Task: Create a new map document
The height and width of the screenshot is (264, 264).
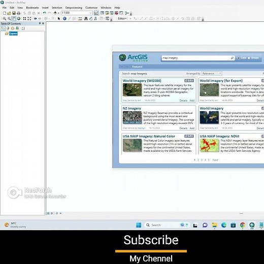Action: click(5, 13)
